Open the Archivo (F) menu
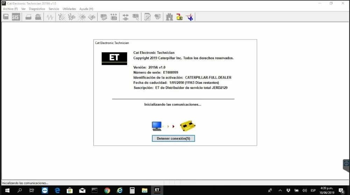 (10, 9)
